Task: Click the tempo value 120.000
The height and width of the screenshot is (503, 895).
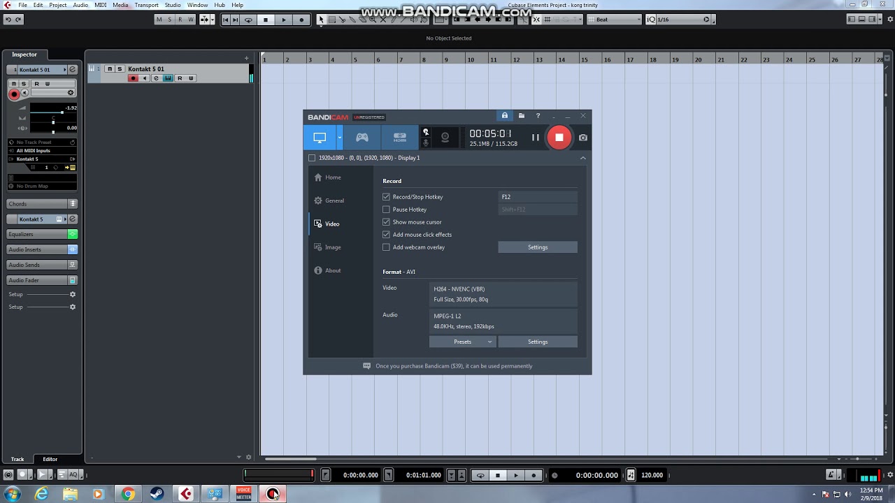Action: pyautogui.click(x=652, y=475)
